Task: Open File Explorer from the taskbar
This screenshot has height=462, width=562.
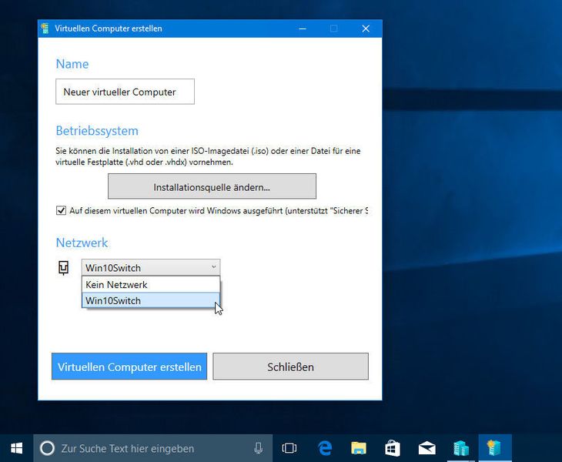Action: pos(359,448)
